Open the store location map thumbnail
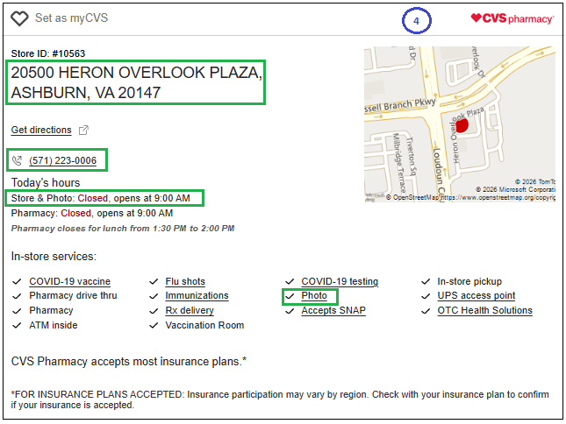The width and height of the screenshot is (566, 424). click(460, 124)
